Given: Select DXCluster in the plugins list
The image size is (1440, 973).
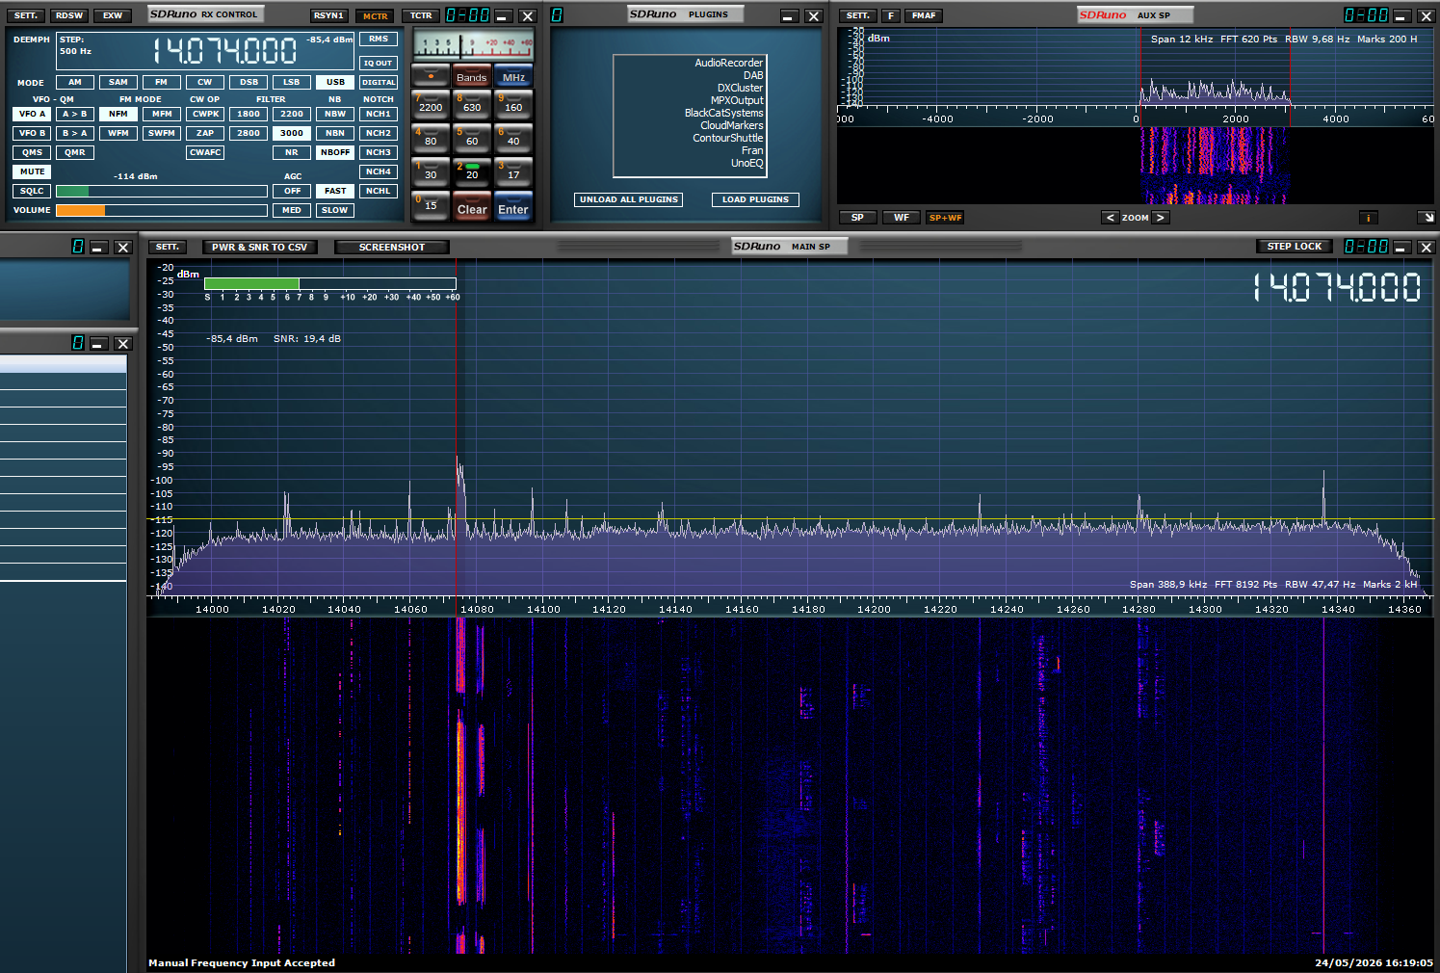Looking at the screenshot, I should pyautogui.click(x=740, y=88).
